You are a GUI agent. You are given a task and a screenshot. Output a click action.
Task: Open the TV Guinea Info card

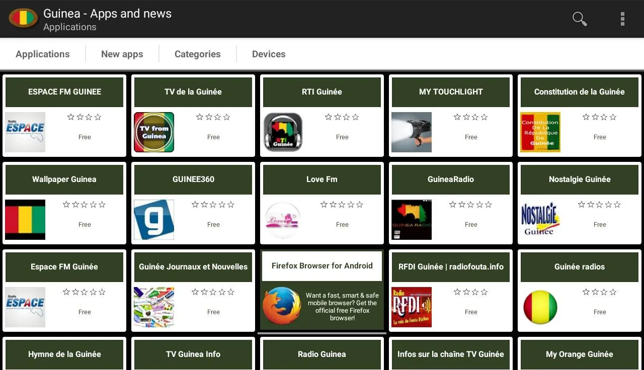[193, 354]
